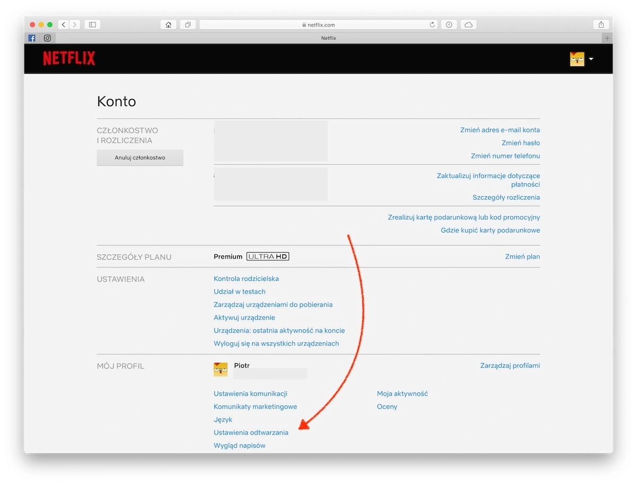
Task: Open the Safari share button
Action: tap(601, 25)
